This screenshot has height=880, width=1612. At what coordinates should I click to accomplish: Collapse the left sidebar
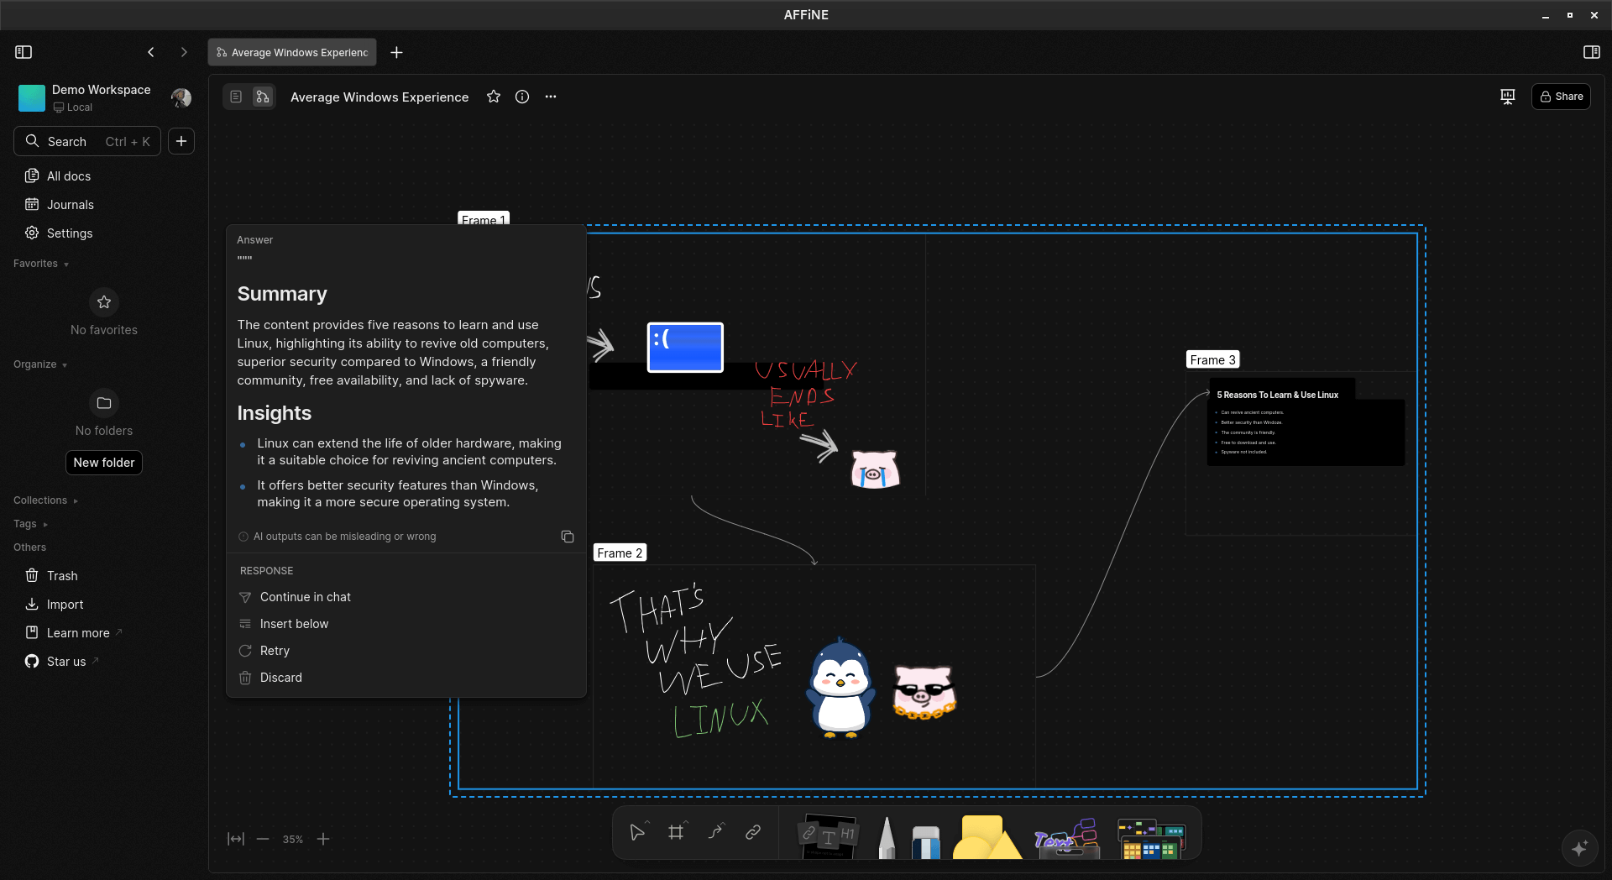[x=24, y=51]
